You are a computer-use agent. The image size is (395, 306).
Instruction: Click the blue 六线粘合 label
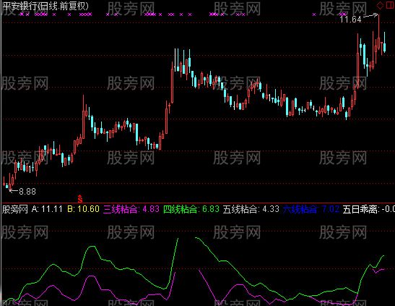[x=311, y=209]
